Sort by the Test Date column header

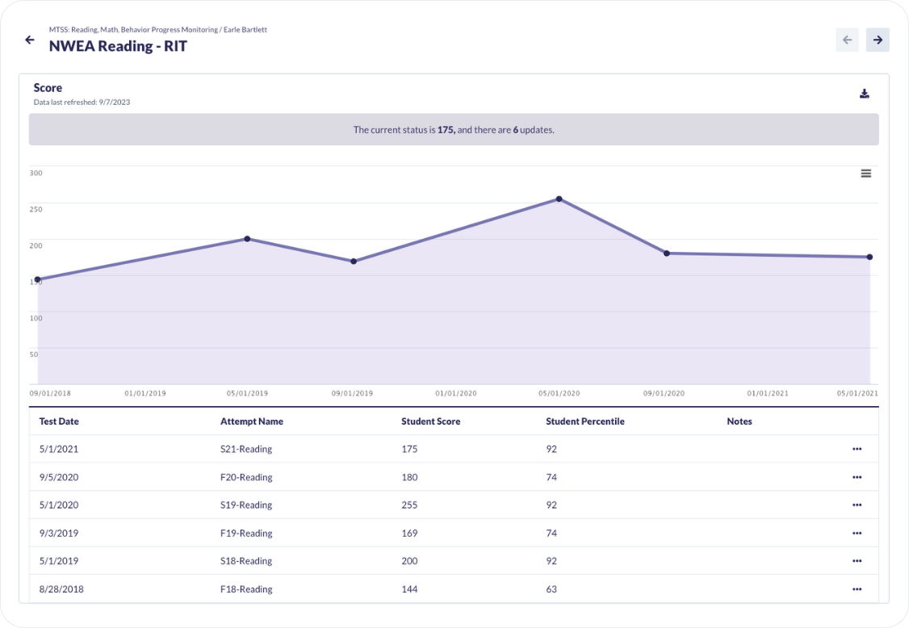coord(59,421)
